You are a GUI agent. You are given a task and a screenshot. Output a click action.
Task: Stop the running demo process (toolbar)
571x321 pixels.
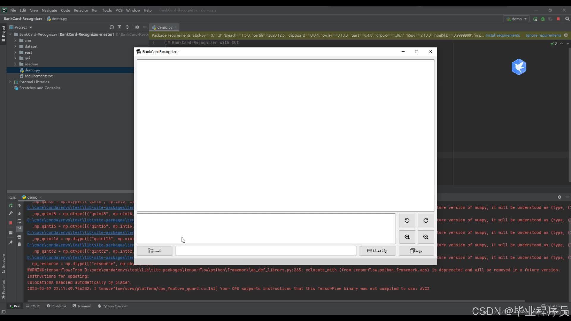tap(558, 19)
